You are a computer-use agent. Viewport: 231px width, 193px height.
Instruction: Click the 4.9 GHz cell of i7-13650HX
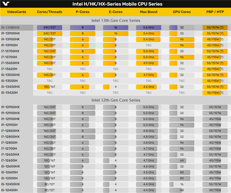149,63
